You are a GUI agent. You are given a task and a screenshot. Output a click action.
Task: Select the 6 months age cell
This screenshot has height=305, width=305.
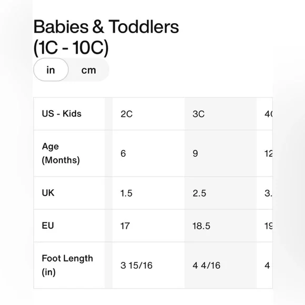point(148,153)
